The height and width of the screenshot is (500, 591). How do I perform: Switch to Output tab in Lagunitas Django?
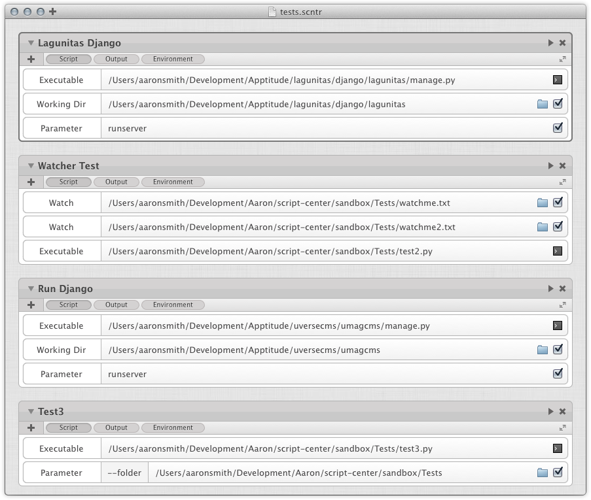point(116,59)
